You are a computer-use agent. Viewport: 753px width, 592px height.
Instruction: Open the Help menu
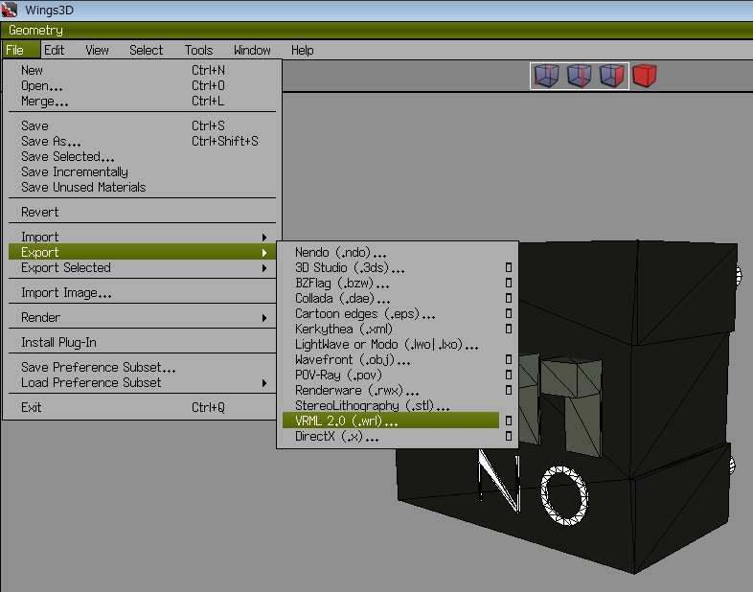tap(302, 50)
